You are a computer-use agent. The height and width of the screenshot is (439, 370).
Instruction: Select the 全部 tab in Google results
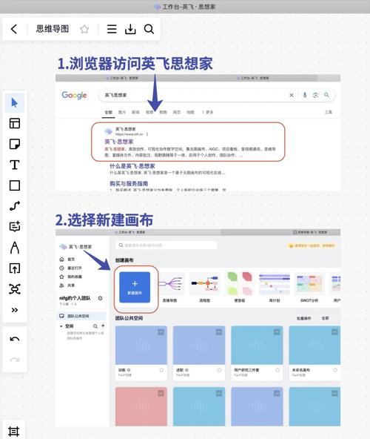[109, 112]
